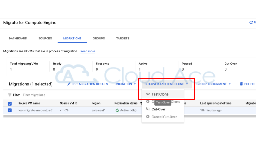
Task: Click the Active stat label
Action: coord(143,64)
